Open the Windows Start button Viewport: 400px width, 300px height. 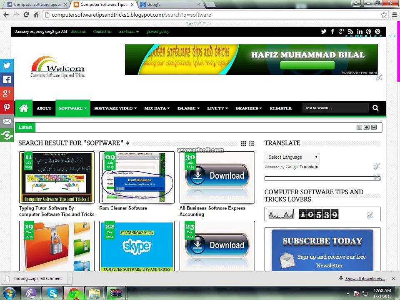(9, 293)
